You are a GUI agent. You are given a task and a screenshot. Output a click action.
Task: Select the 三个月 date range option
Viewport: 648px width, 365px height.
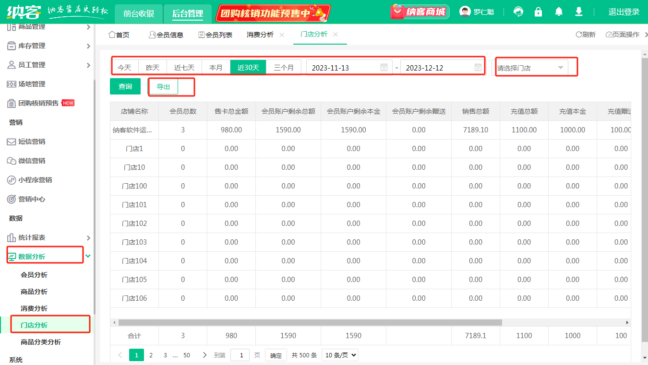tap(284, 68)
